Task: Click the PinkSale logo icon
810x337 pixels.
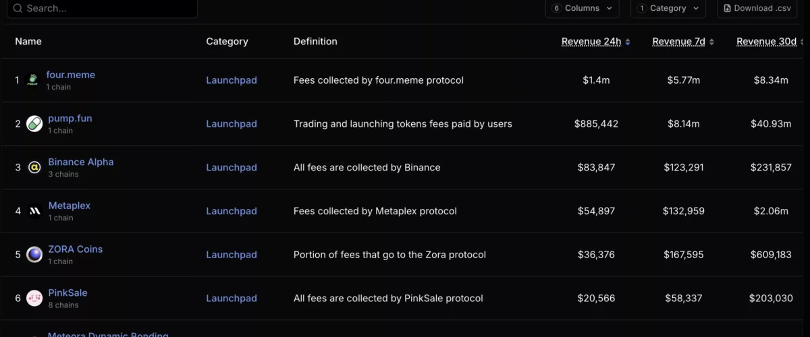Action: (34, 299)
